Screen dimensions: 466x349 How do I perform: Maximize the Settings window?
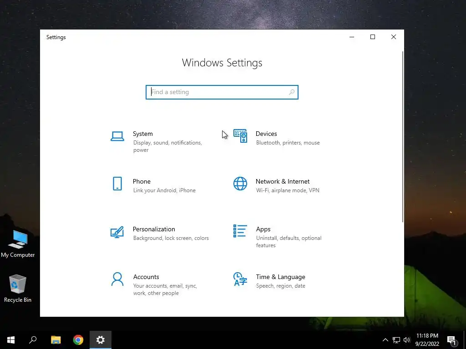pyautogui.click(x=373, y=37)
